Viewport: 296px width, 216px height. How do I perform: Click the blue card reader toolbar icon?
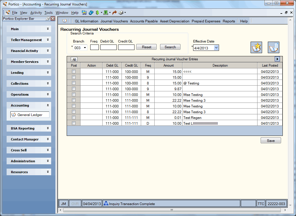click(x=91, y=13)
